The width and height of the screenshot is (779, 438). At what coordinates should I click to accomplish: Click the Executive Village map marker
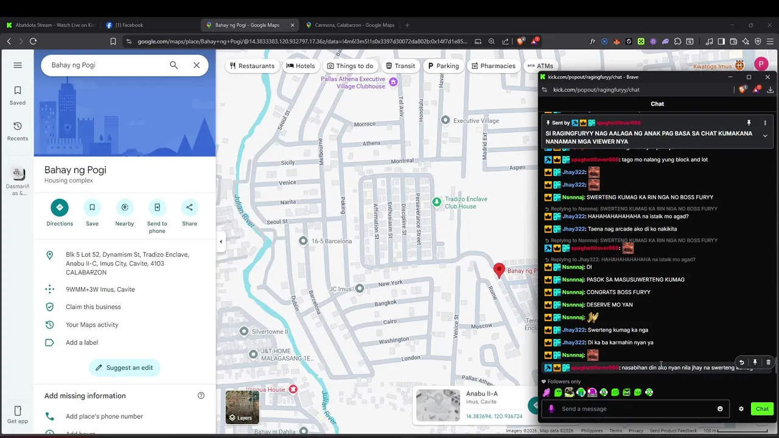[x=445, y=120]
